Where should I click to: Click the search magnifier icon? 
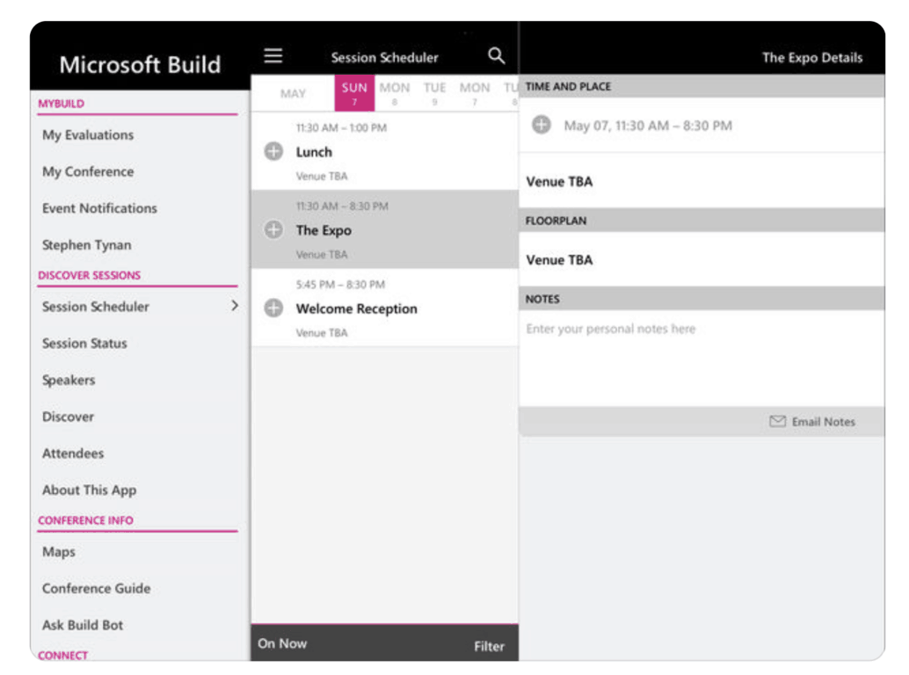(x=496, y=55)
